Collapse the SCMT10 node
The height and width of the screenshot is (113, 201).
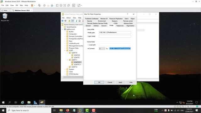pyautogui.click(x=68, y=53)
